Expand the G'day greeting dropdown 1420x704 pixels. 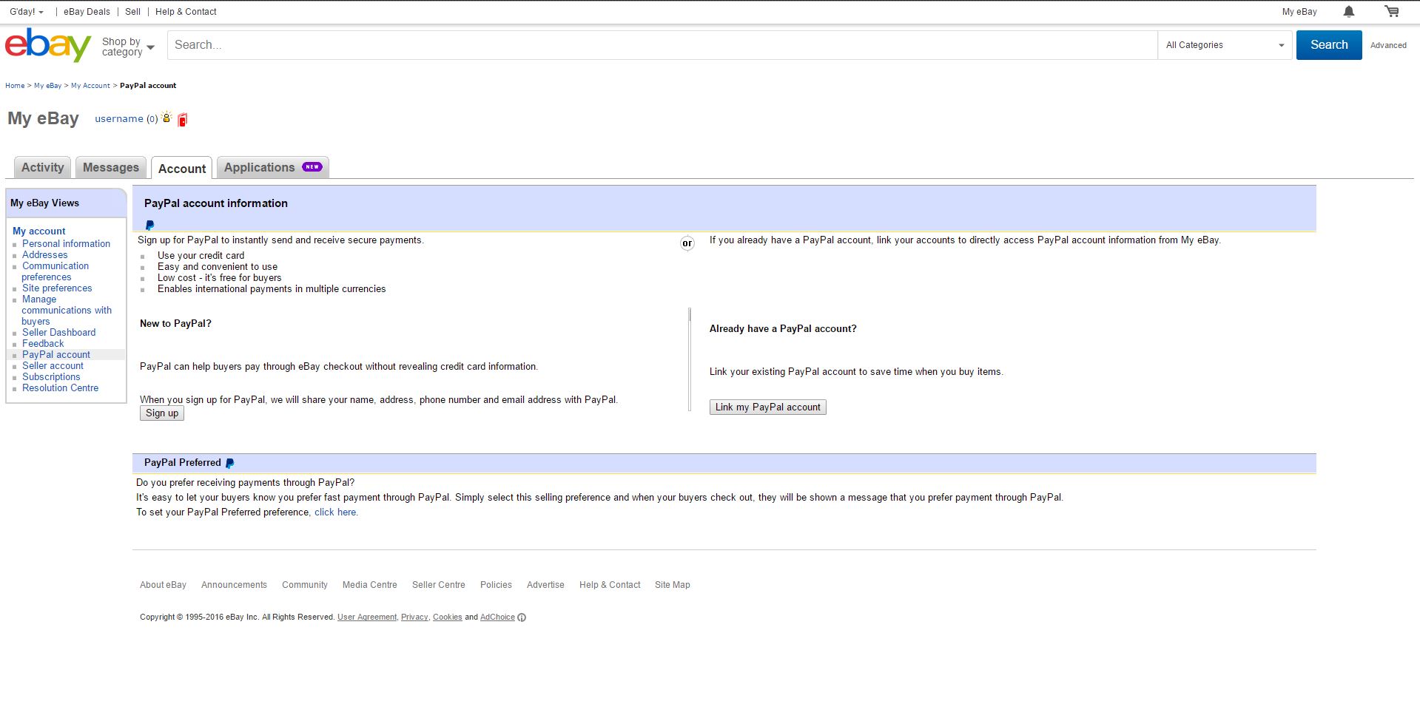[x=27, y=12]
